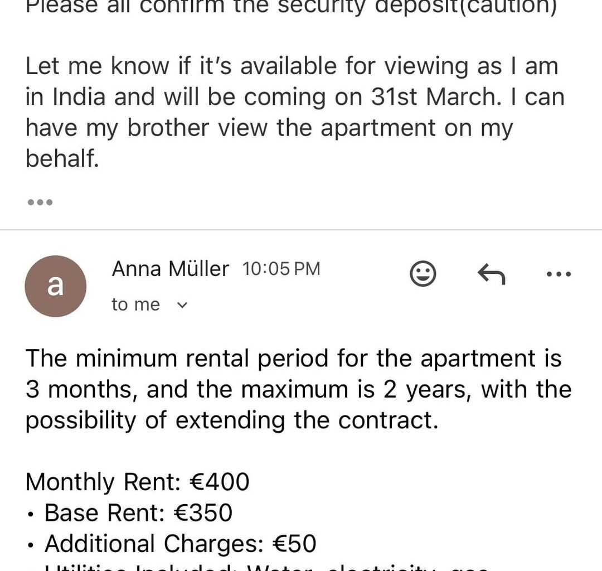
Task: Add an emoji reaction to Anna Müller's email
Action: pos(423,273)
